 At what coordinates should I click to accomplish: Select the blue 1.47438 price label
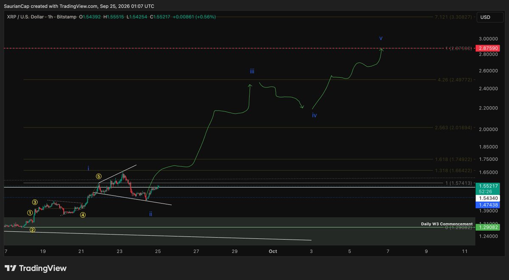click(x=488, y=204)
